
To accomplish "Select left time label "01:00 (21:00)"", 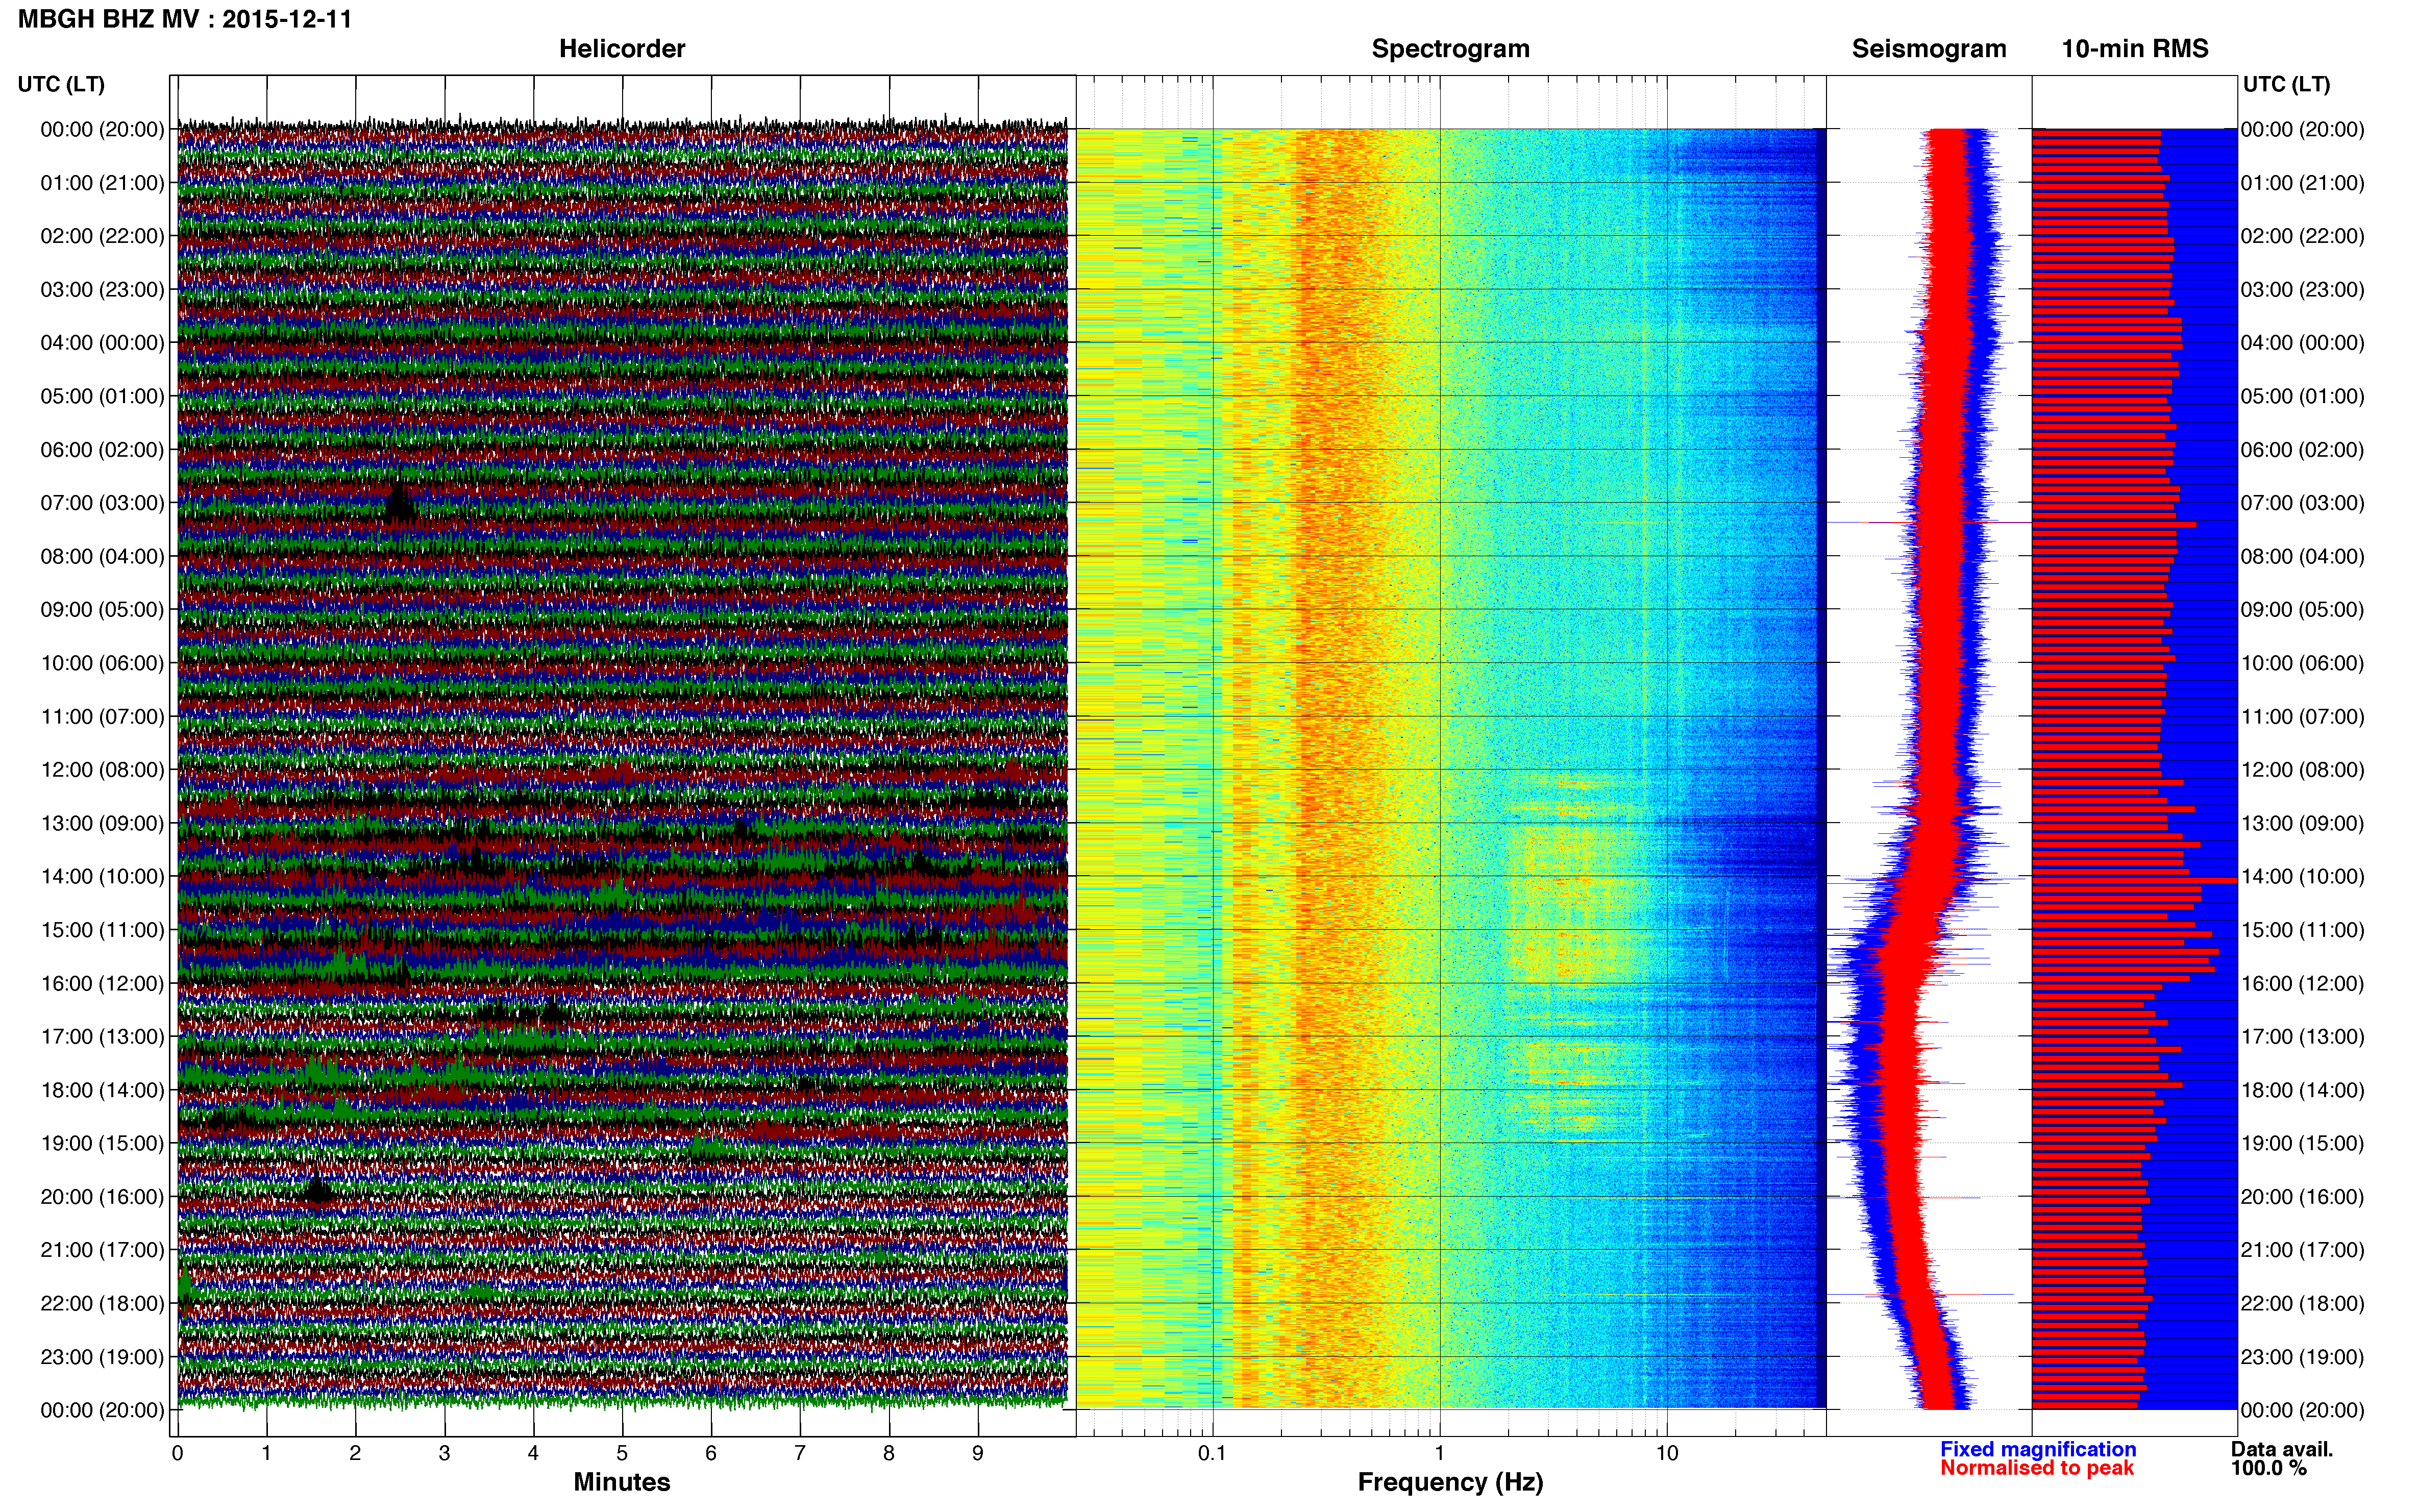I will point(102,183).
